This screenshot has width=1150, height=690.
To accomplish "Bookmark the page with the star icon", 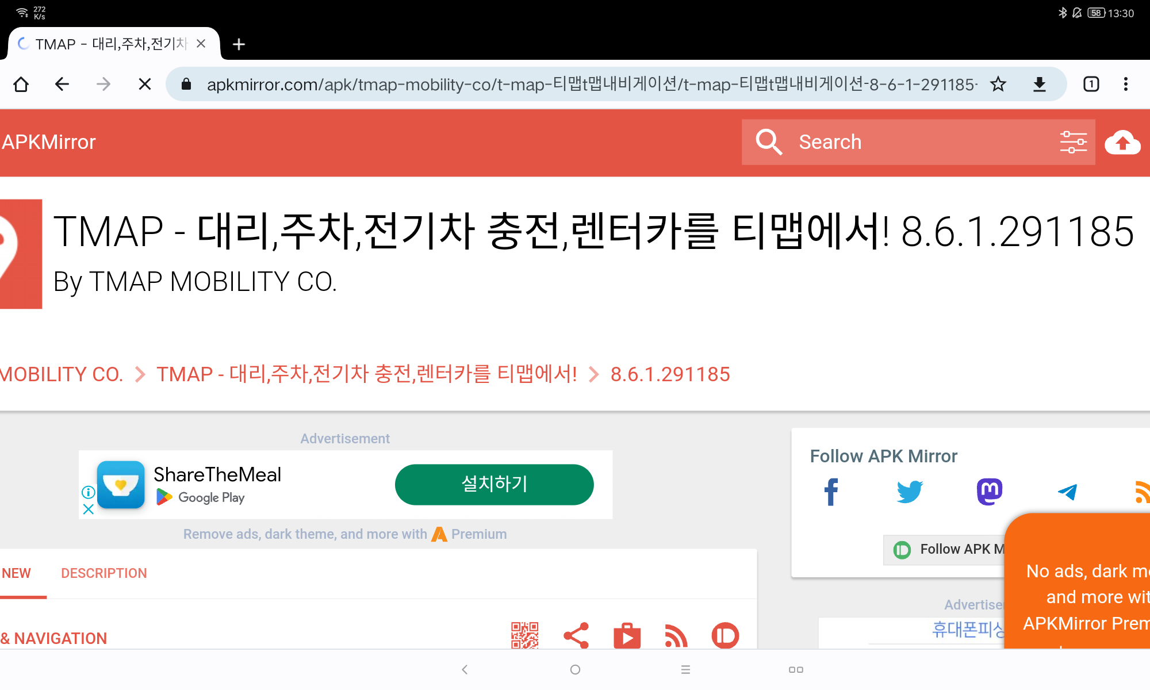I will tap(998, 85).
